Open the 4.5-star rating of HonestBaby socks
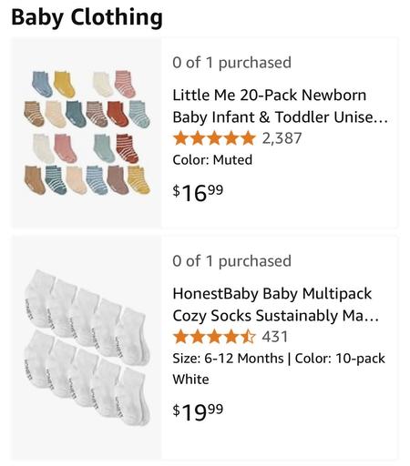 (x=214, y=337)
